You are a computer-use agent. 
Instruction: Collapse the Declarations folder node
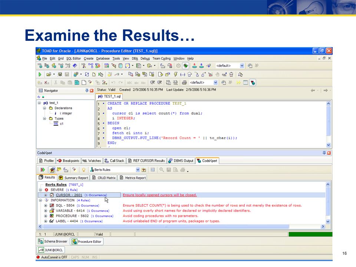point(45,108)
